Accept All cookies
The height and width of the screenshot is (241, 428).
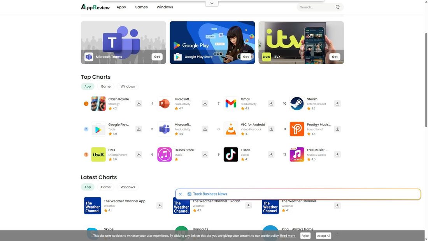click(x=323, y=236)
